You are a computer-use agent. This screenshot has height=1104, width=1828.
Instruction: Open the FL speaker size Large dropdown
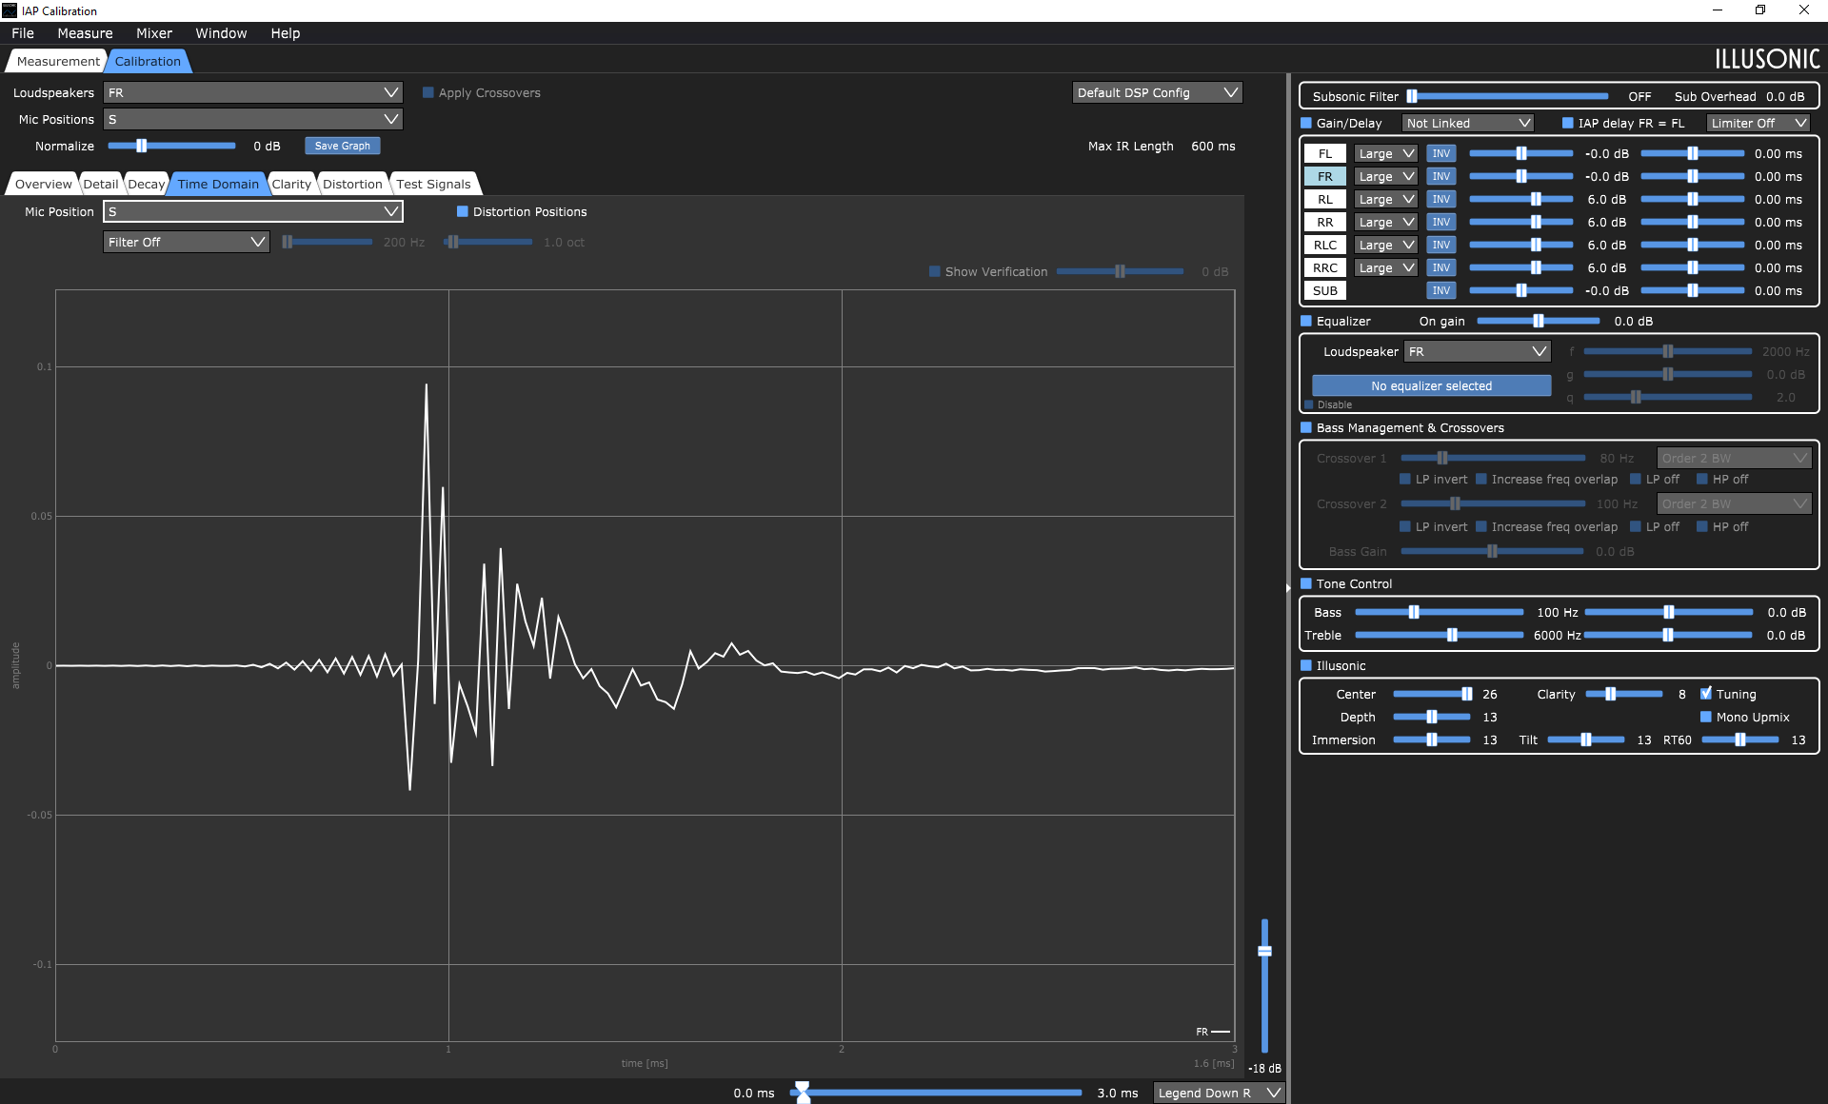point(1386,153)
